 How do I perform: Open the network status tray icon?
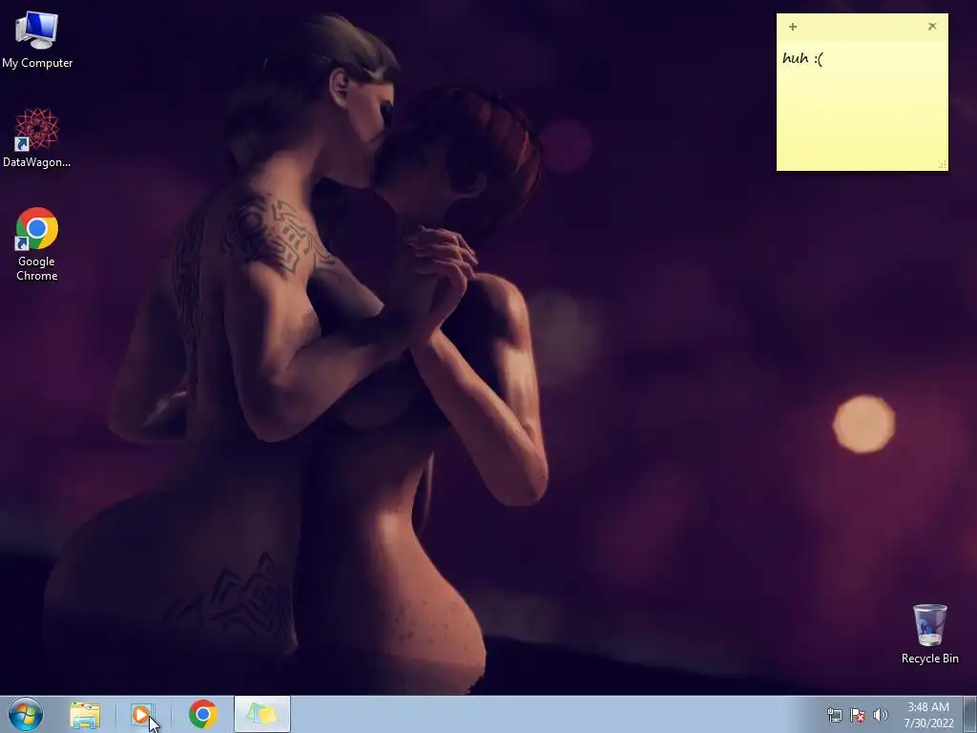[x=834, y=715]
